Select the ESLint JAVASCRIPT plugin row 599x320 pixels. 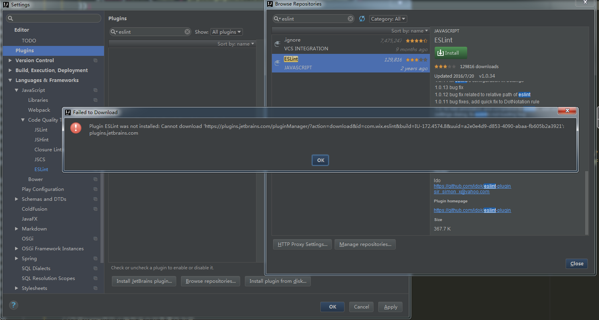[351, 63]
